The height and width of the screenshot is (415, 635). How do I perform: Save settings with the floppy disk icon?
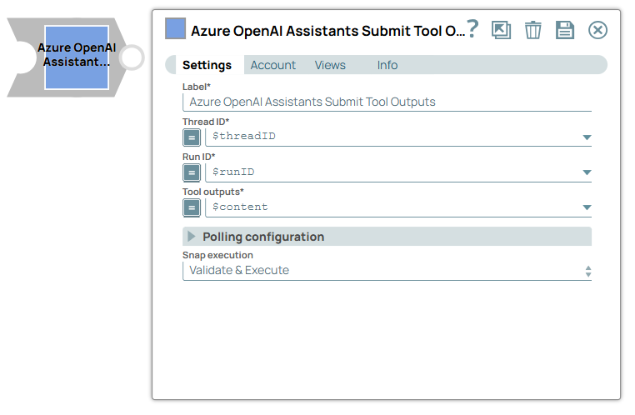click(565, 31)
